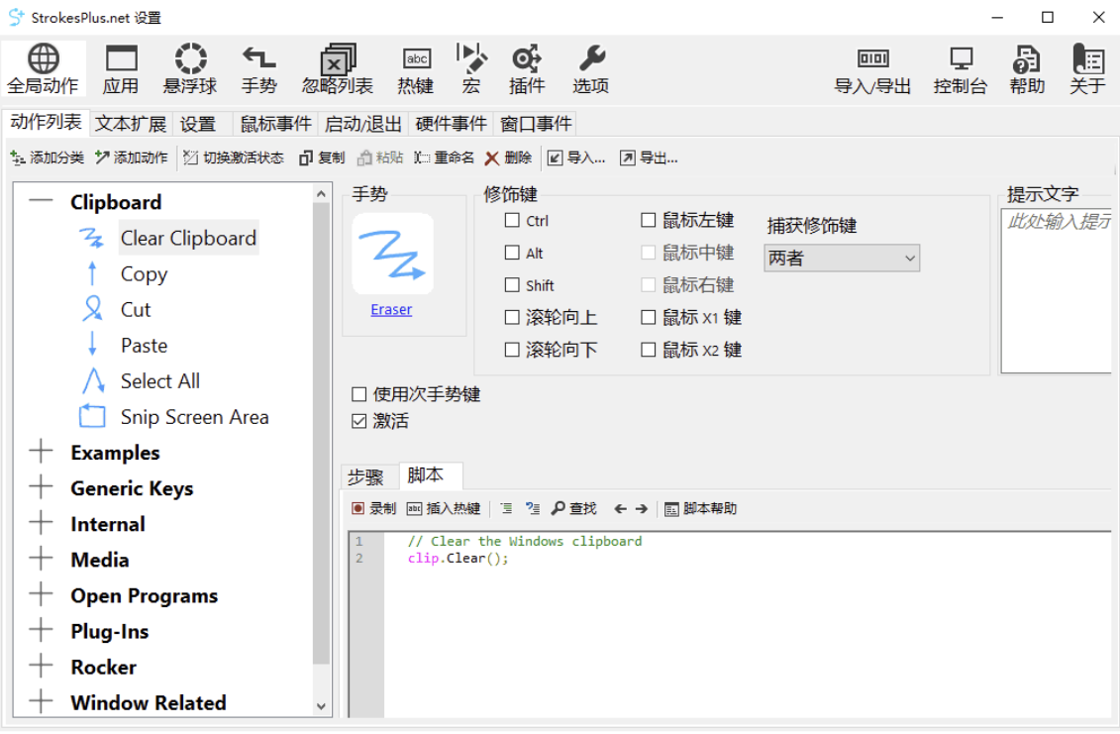Enable the Ctrl modifier checkbox
This screenshot has height=734, width=1120.
pyautogui.click(x=510, y=220)
